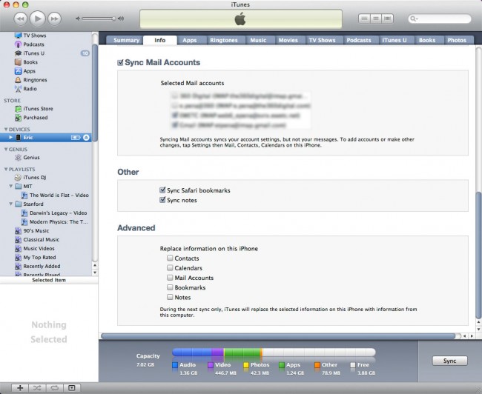Collapse the MIT folder
The image size is (482, 394).
(11, 186)
